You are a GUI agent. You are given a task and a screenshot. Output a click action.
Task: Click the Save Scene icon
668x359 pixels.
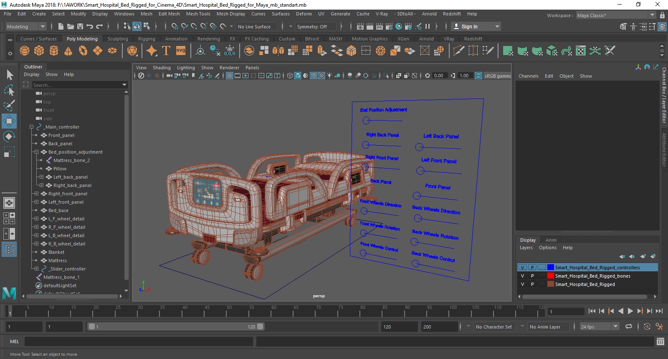[x=80, y=26]
